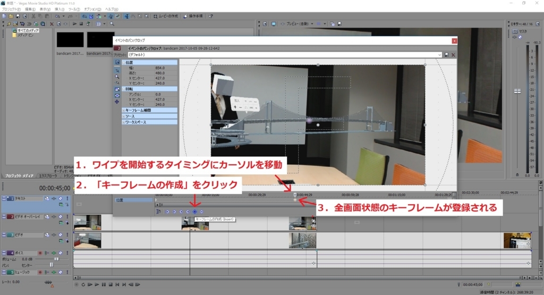Toggle Auto Ripple button in main toolbar

coord(99,16)
